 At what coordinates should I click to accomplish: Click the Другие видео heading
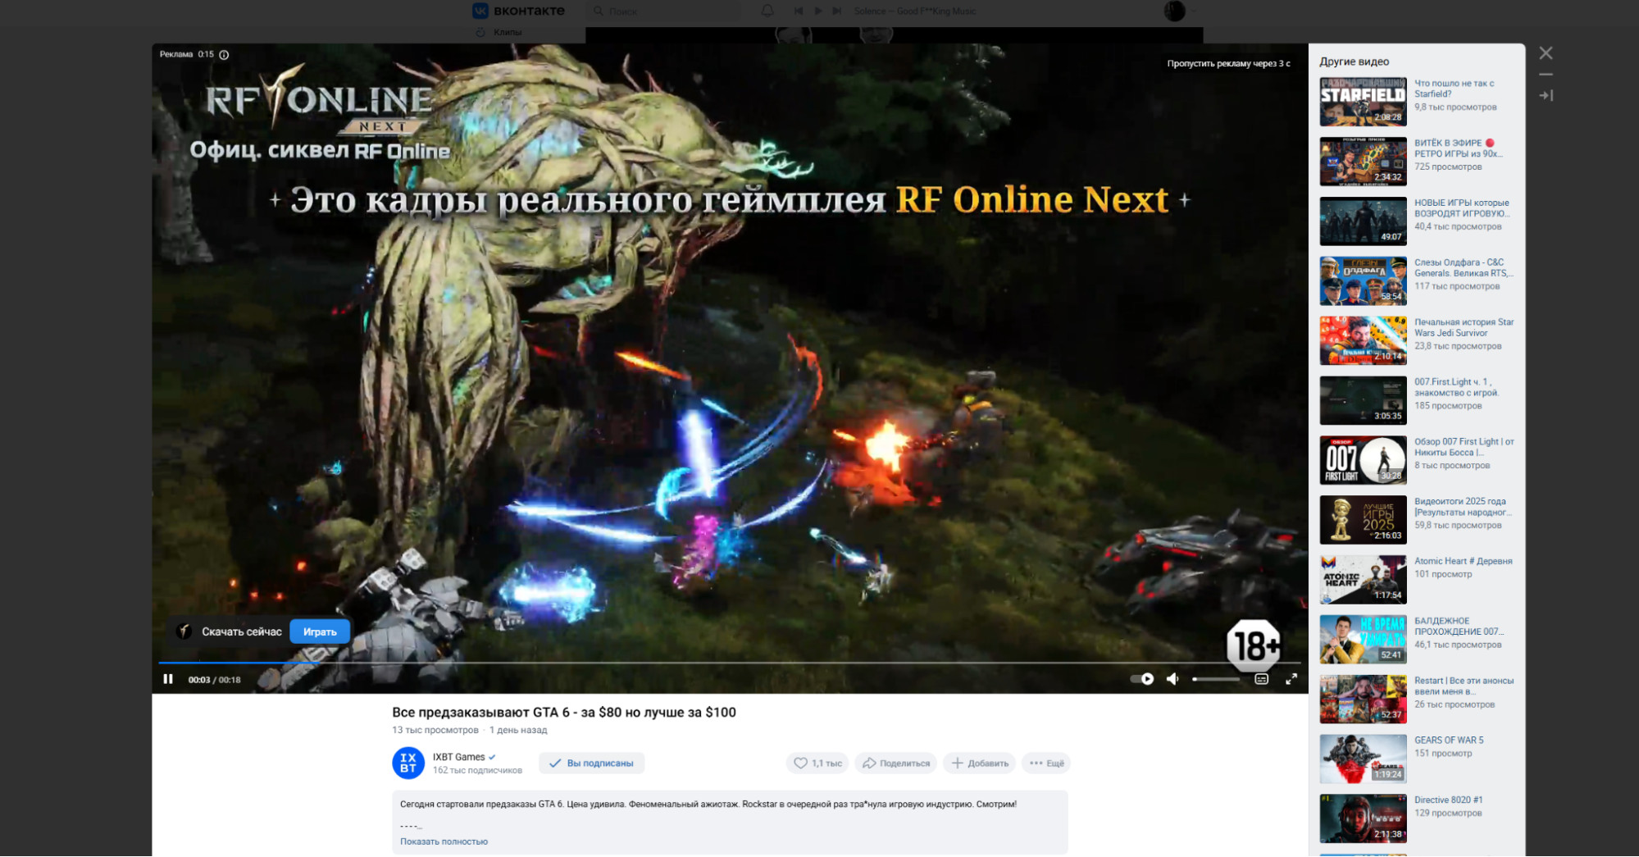click(1354, 62)
